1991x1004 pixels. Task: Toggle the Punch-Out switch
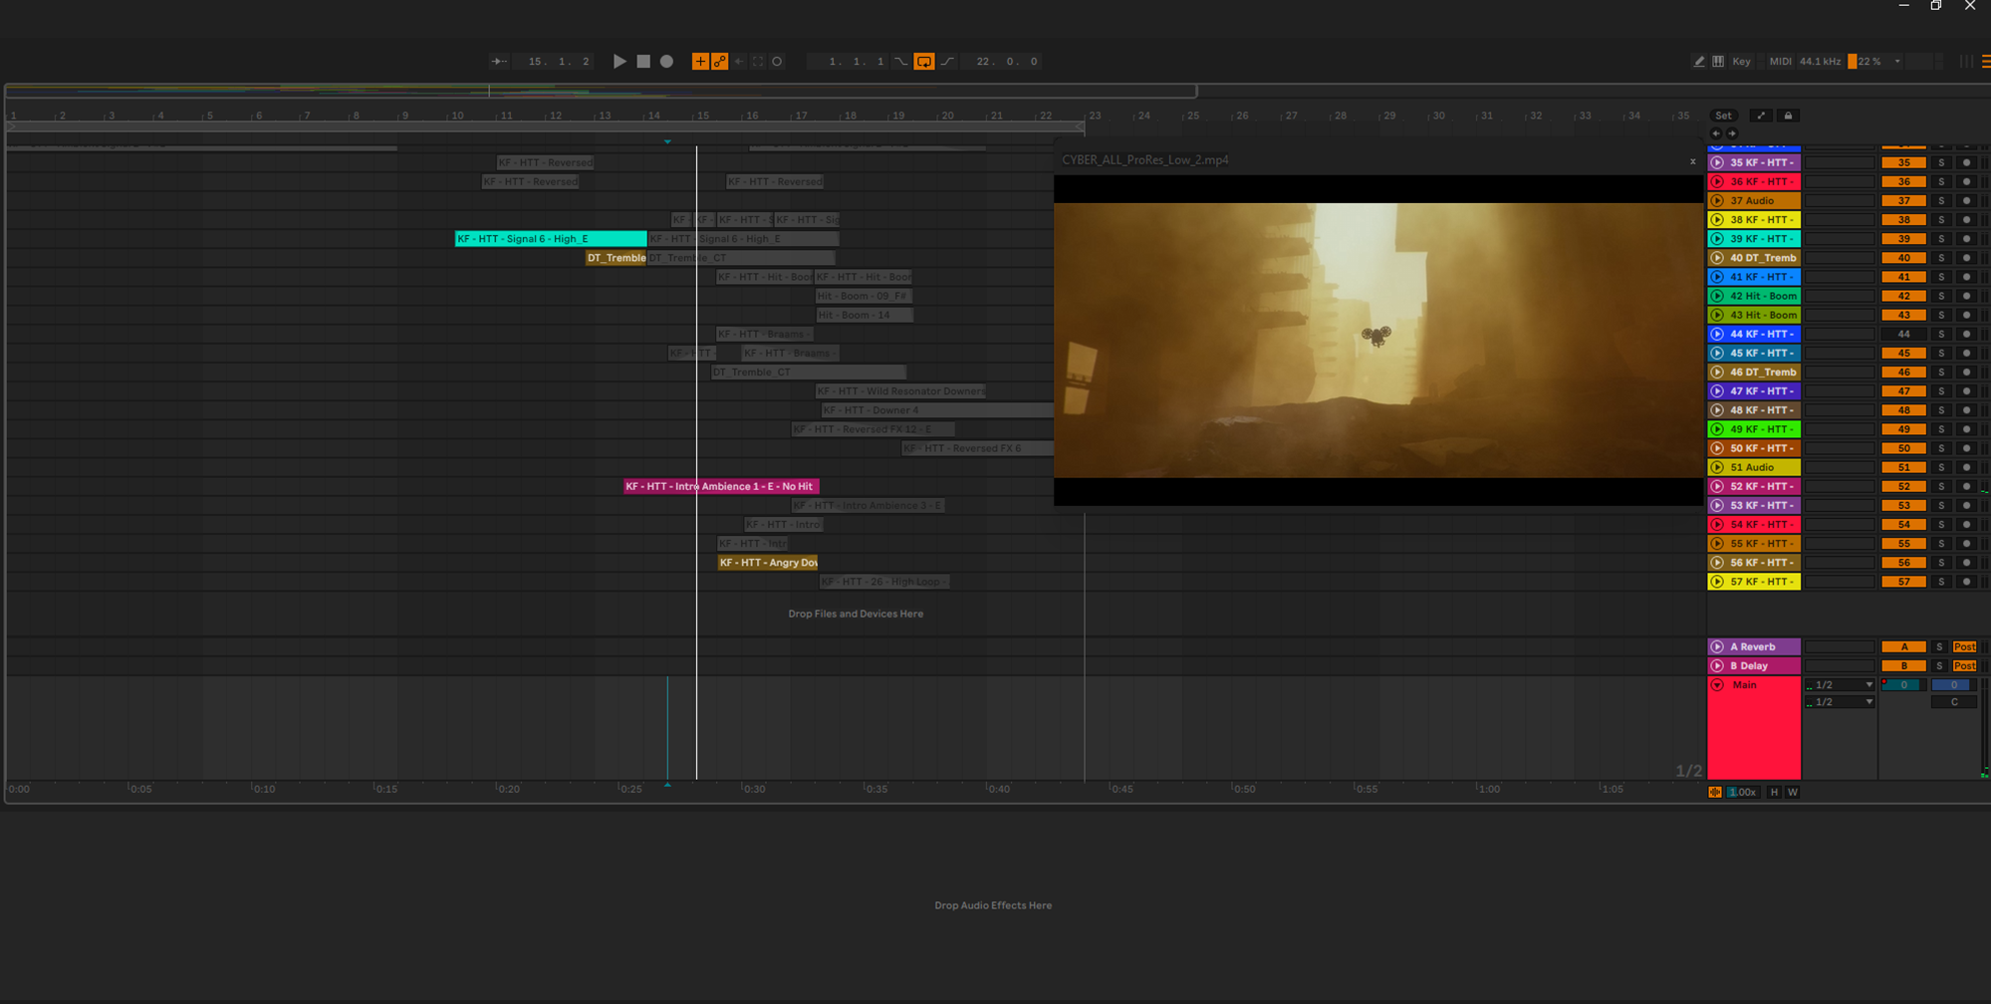tap(948, 62)
